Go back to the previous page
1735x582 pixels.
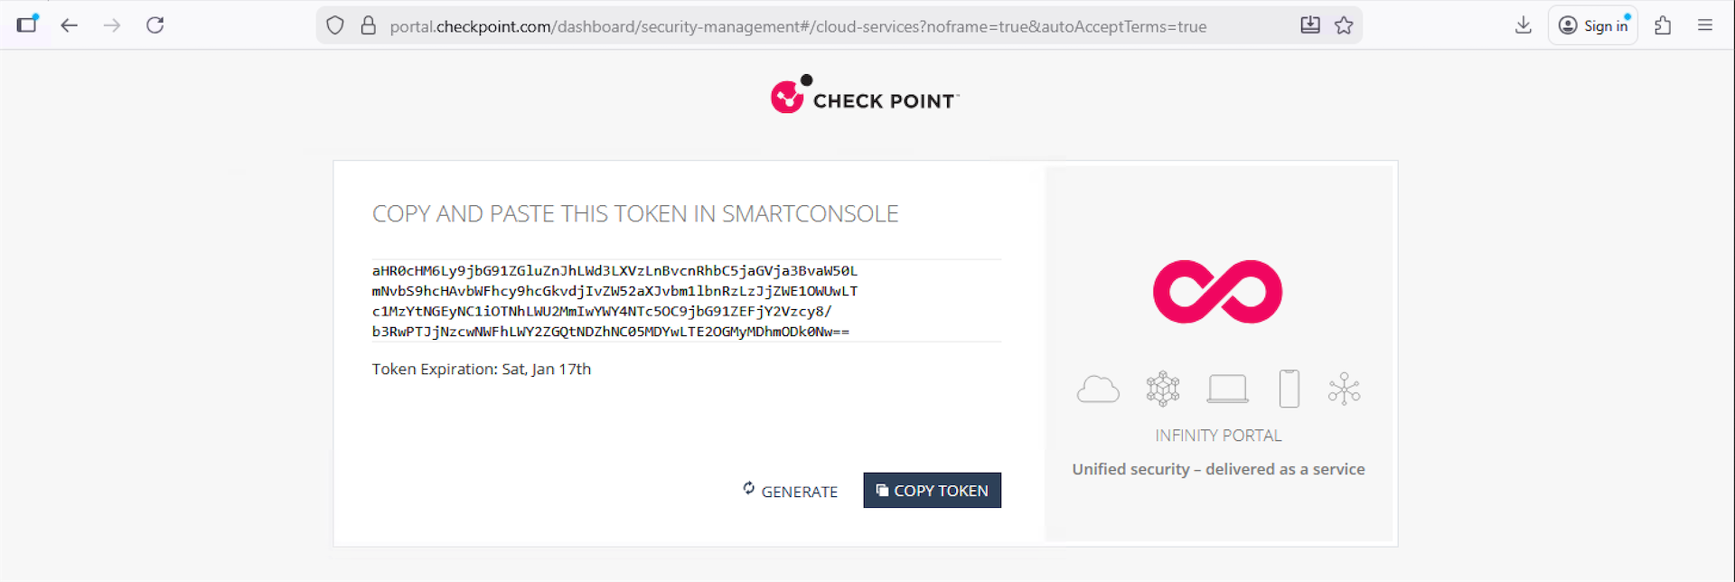click(x=70, y=25)
